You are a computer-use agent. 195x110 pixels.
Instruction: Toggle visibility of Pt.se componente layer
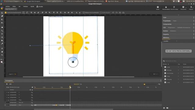[7, 100]
